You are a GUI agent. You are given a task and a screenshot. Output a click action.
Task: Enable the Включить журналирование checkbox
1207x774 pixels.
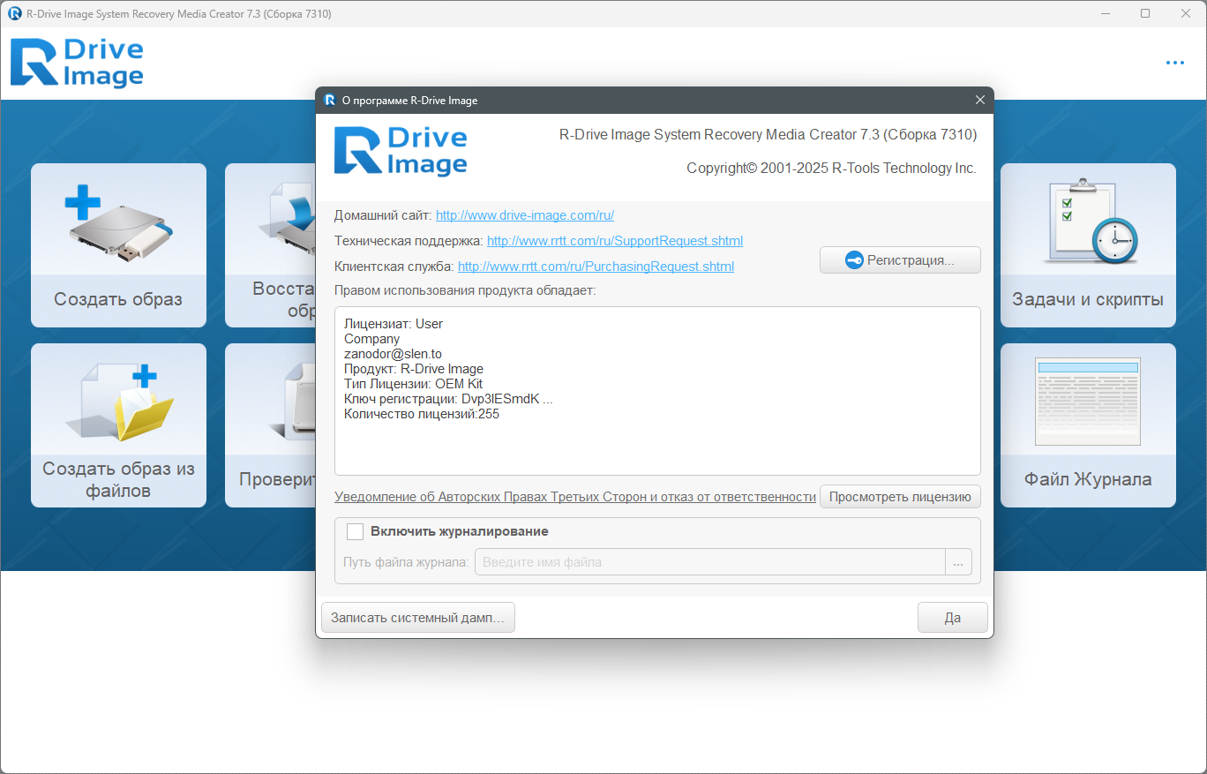[x=356, y=531]
